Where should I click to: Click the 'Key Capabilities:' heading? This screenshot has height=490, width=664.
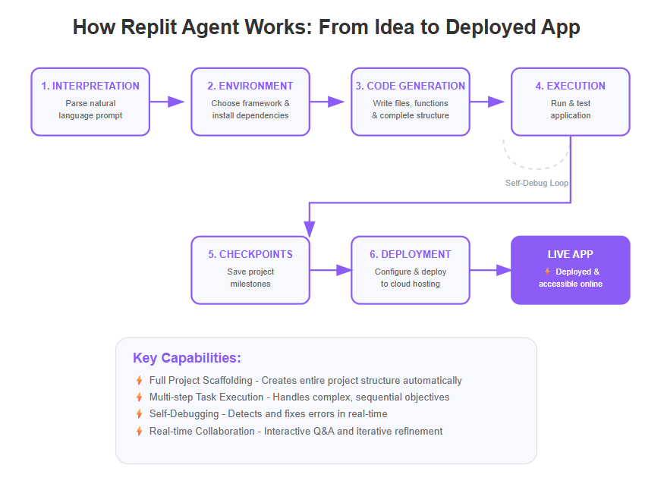tap(187, 358)
